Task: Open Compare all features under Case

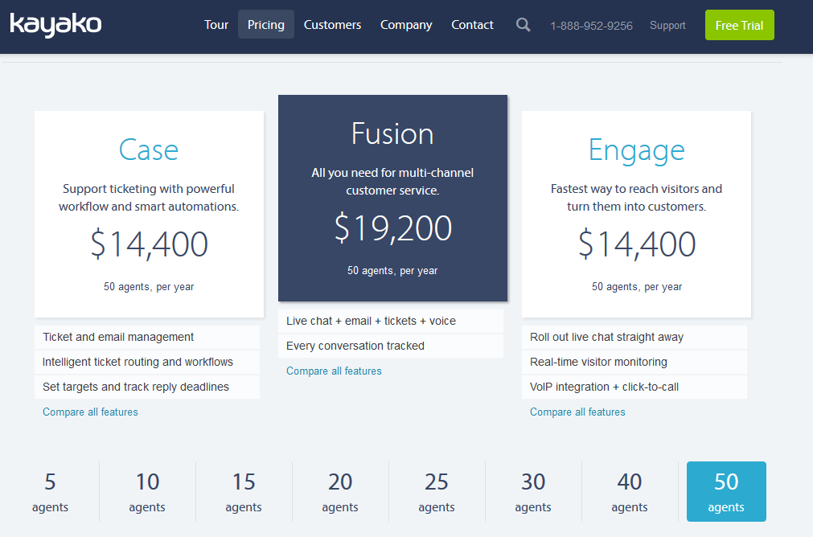Action: [x=90, y=412]
